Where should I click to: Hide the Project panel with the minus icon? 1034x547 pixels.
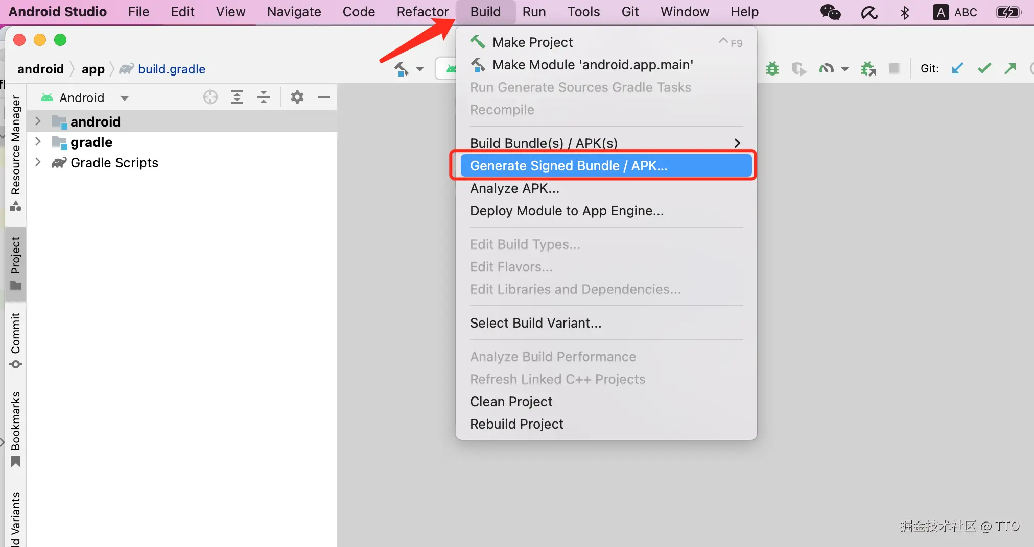(324, 97)
